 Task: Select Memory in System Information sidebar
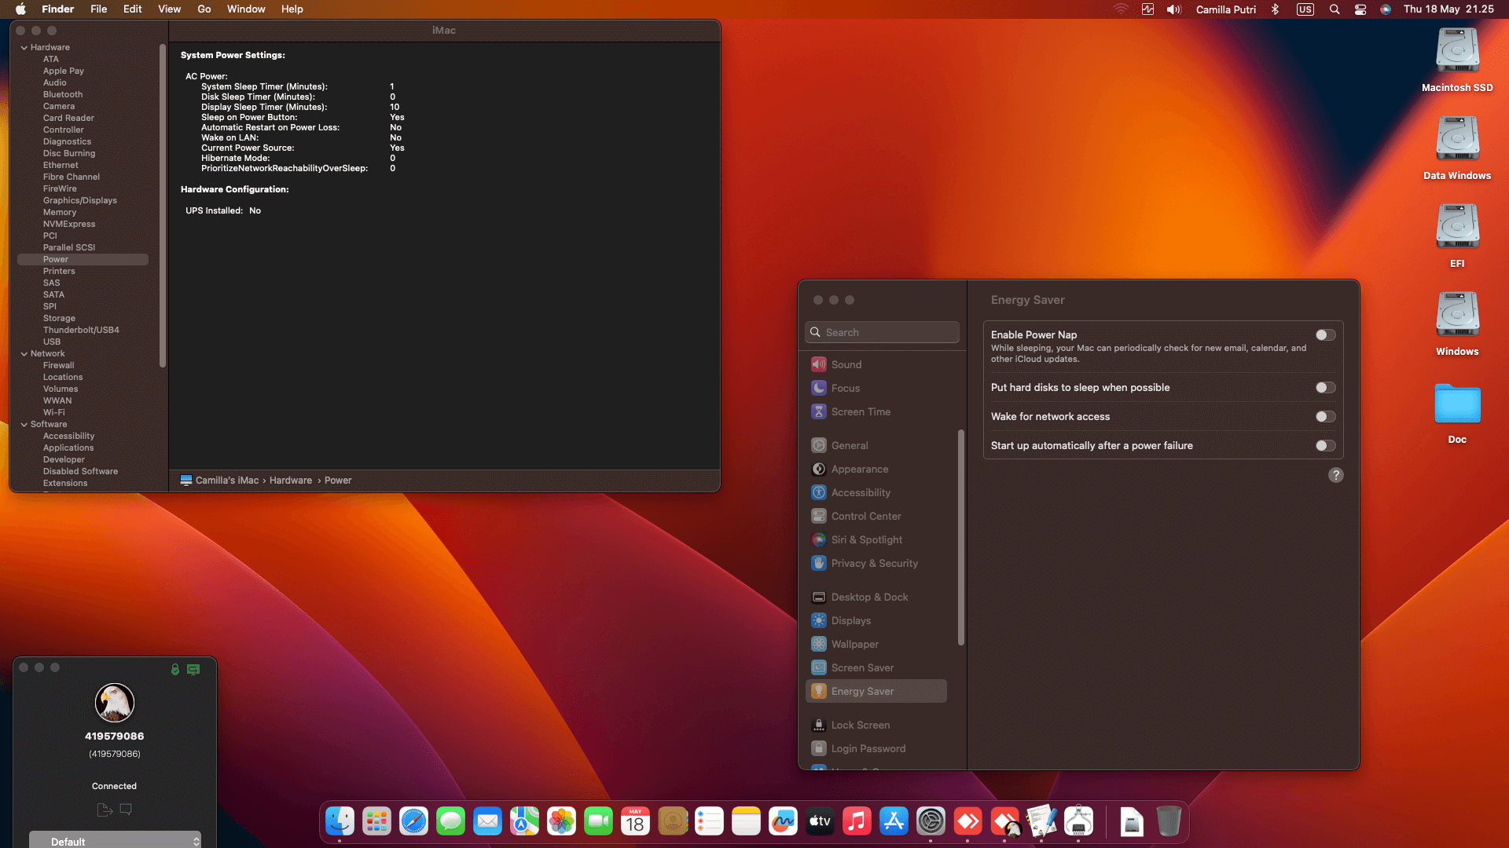pos(60,212)
